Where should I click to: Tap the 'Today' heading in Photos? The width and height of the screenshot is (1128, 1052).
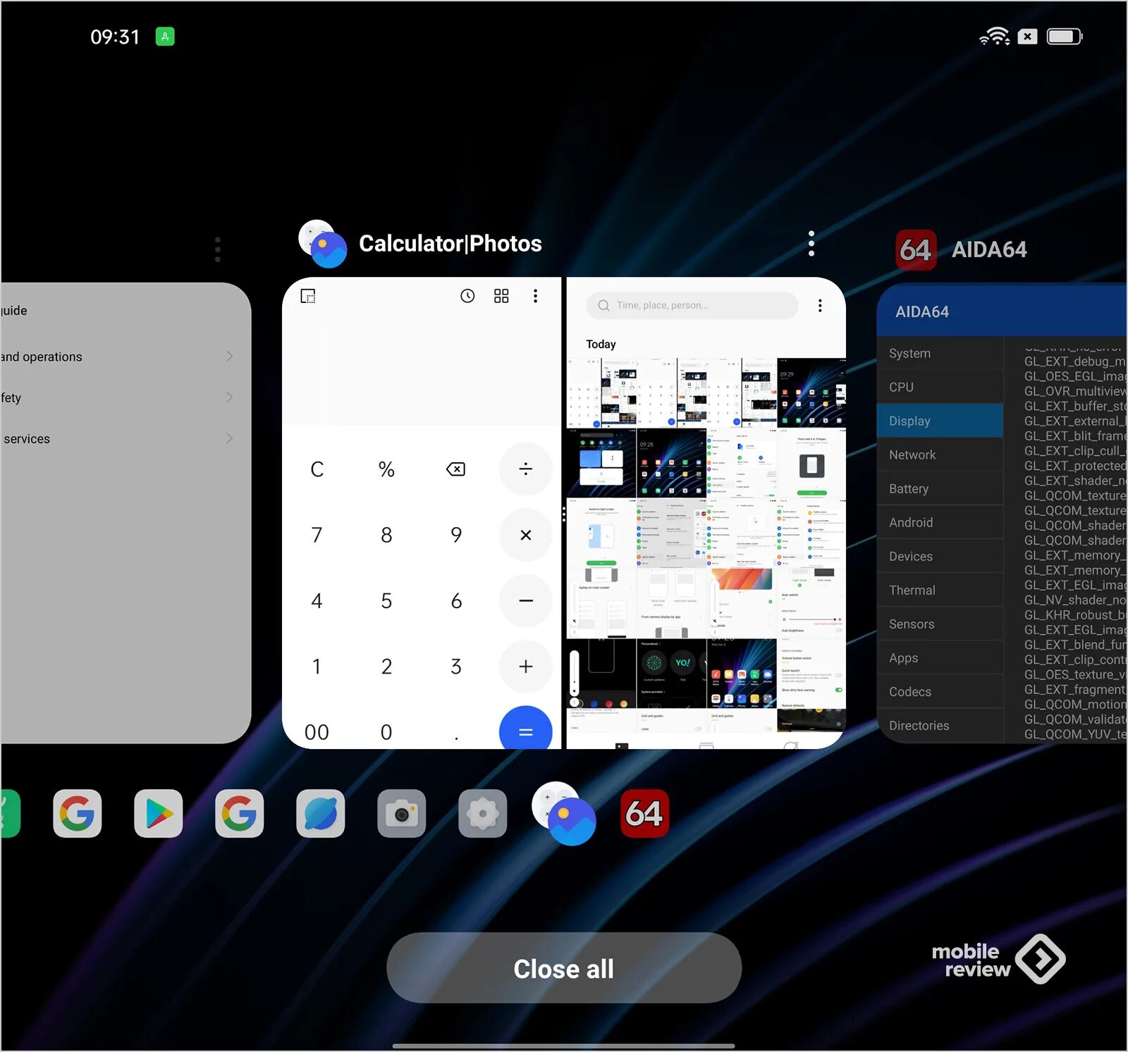click(601, 344)
